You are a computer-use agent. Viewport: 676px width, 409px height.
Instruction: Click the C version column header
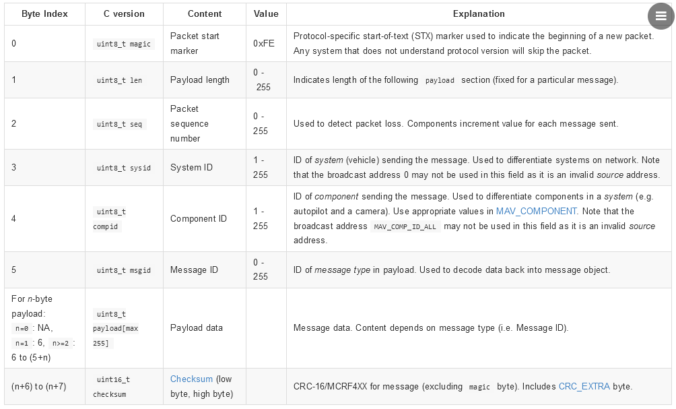point(124,13)
